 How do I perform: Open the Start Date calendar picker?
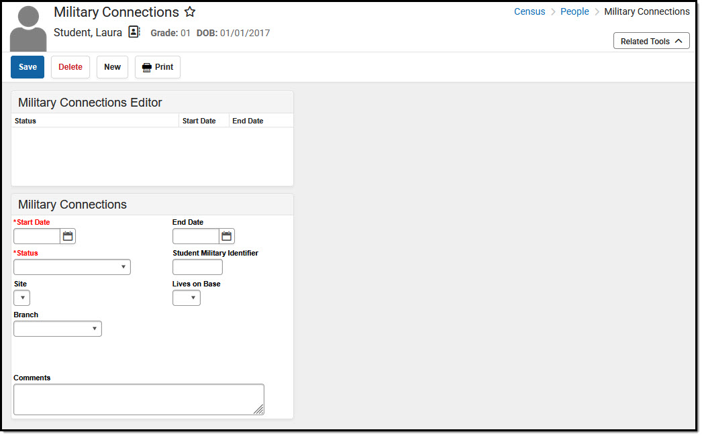pos(67,235)
